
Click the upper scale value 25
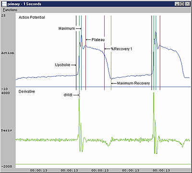point(3,15)
